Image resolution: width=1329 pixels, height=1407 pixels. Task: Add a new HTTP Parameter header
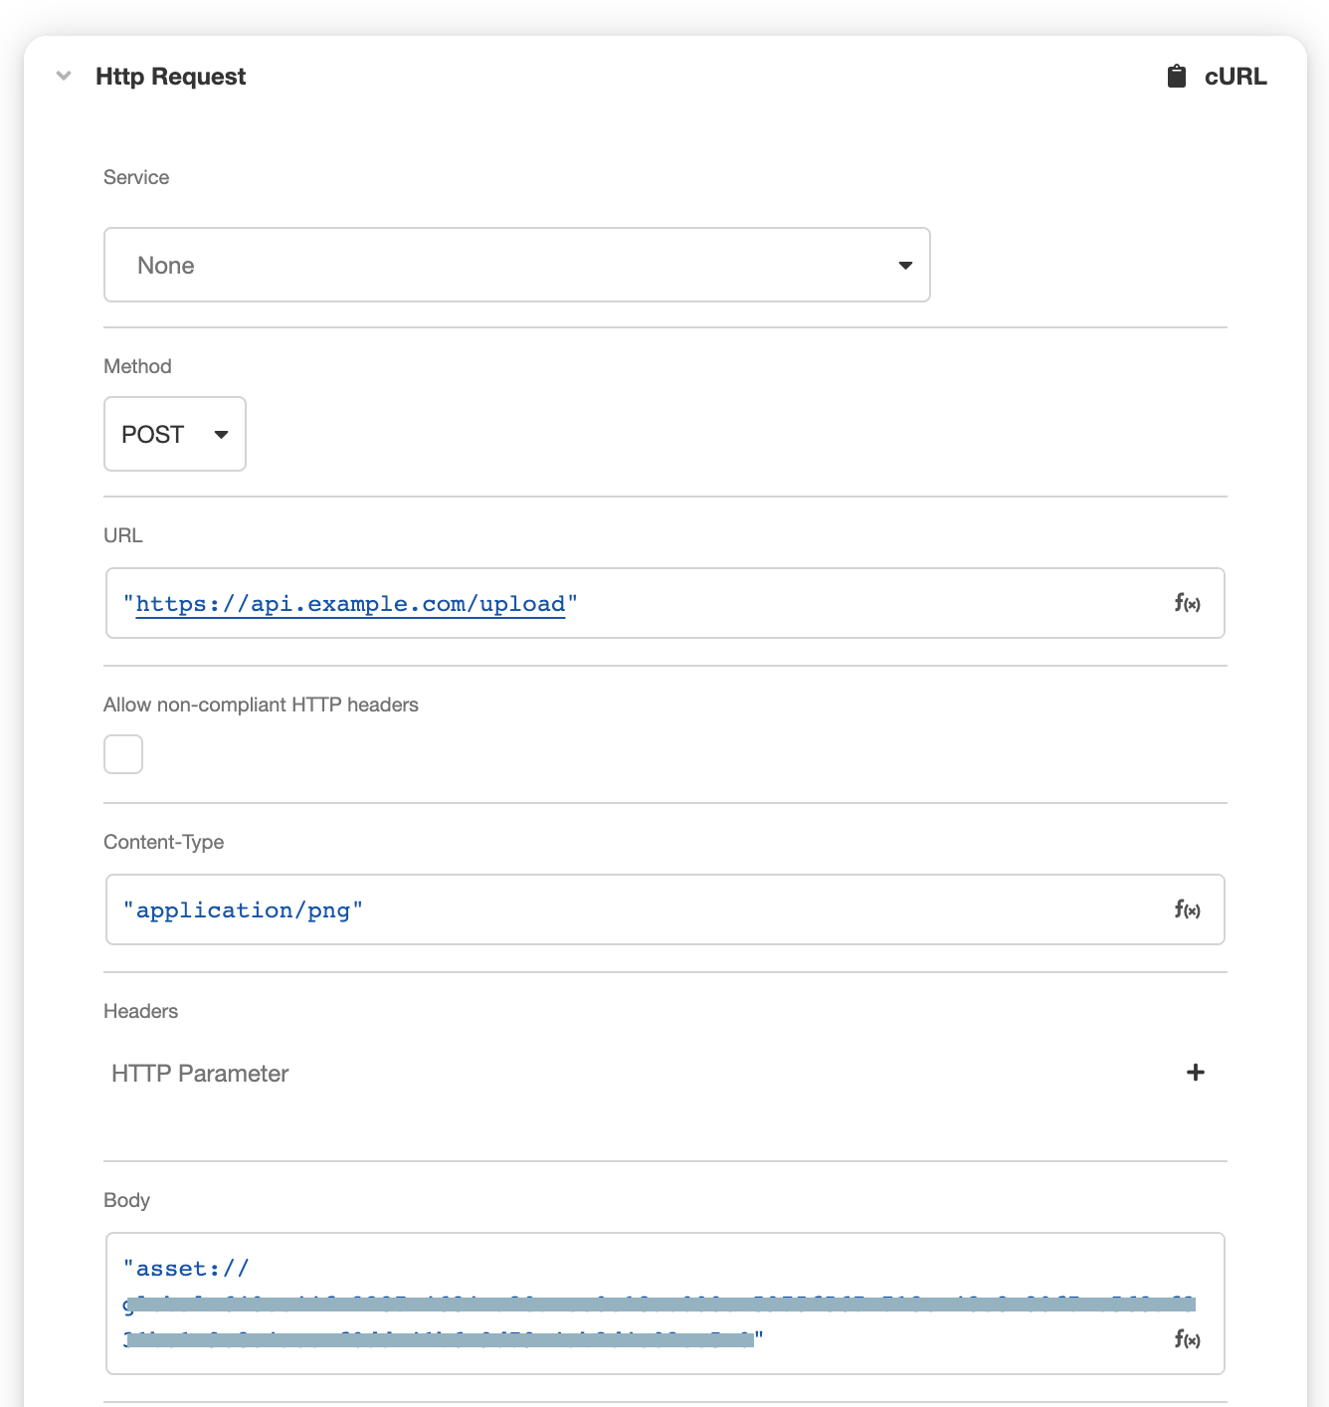click(x=1195, y=1073)
